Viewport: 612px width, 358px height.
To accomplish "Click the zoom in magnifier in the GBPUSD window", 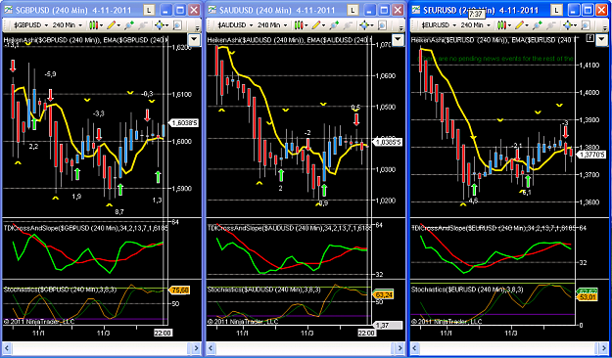I will coord(129,25).
